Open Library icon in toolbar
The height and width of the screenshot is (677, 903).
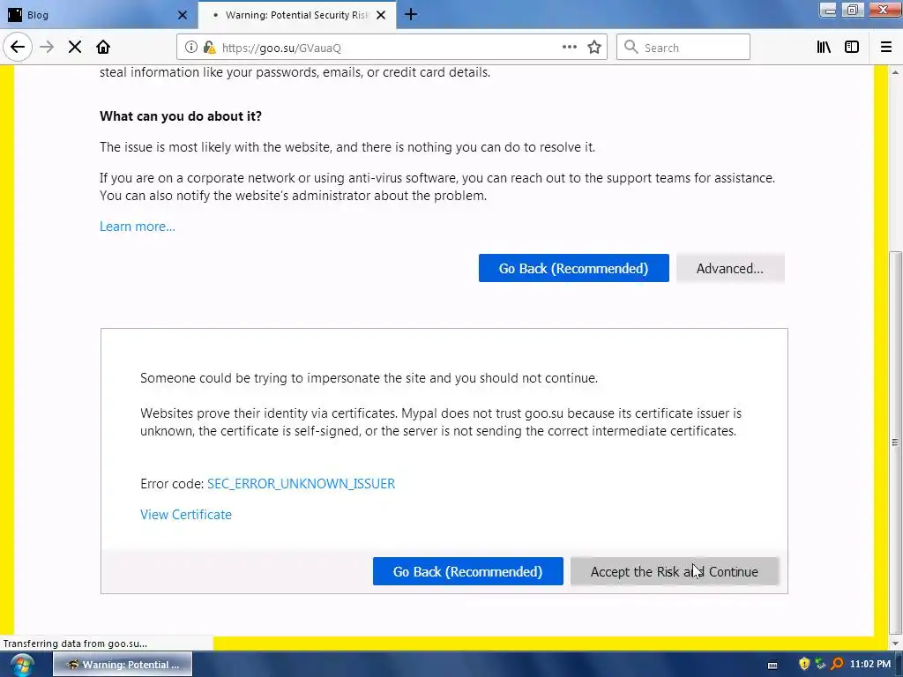pos(824,48)
